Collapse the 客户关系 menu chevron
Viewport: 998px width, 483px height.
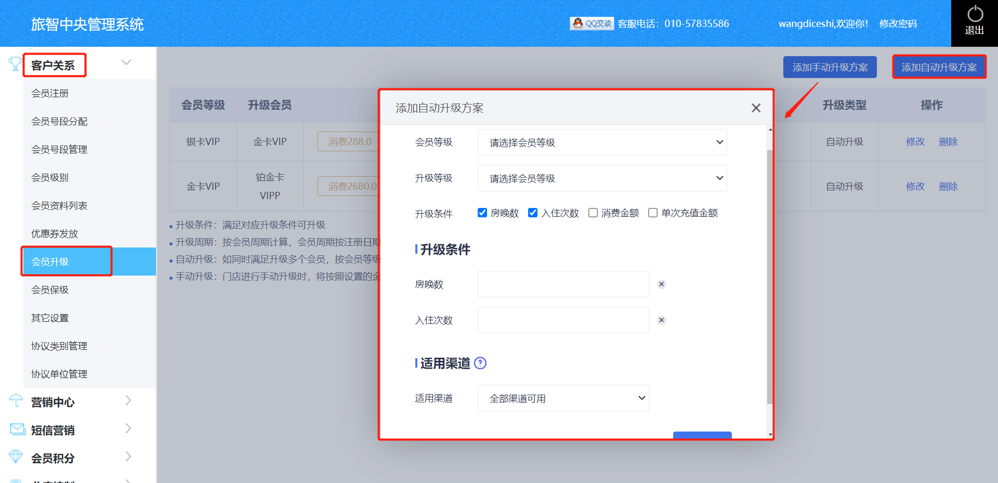pyautogui.click(x=126, y=62)
